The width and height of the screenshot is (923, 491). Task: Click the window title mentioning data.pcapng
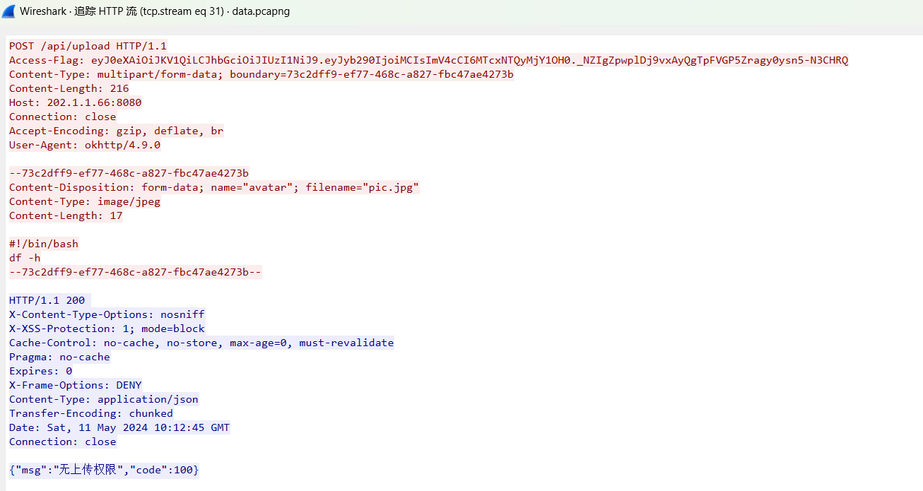[155, 11]
